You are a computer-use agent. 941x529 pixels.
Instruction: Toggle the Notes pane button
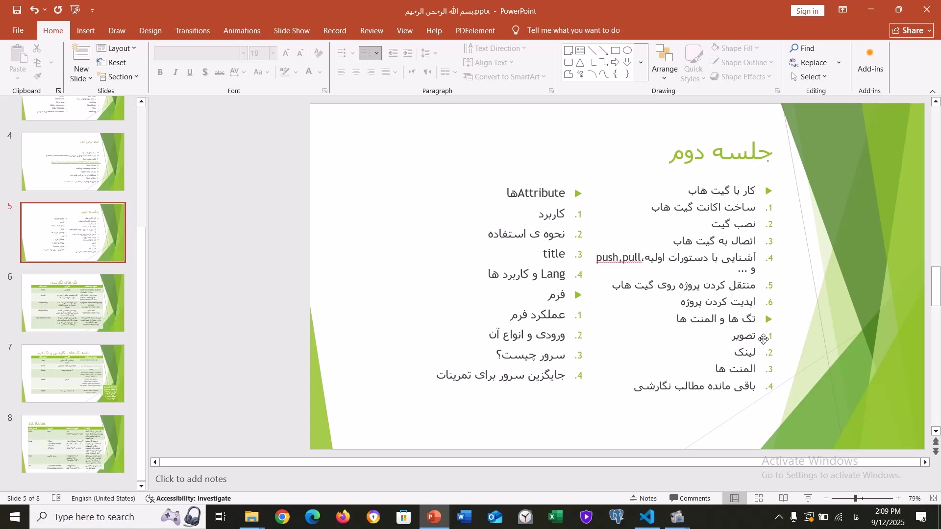[644, 499]
